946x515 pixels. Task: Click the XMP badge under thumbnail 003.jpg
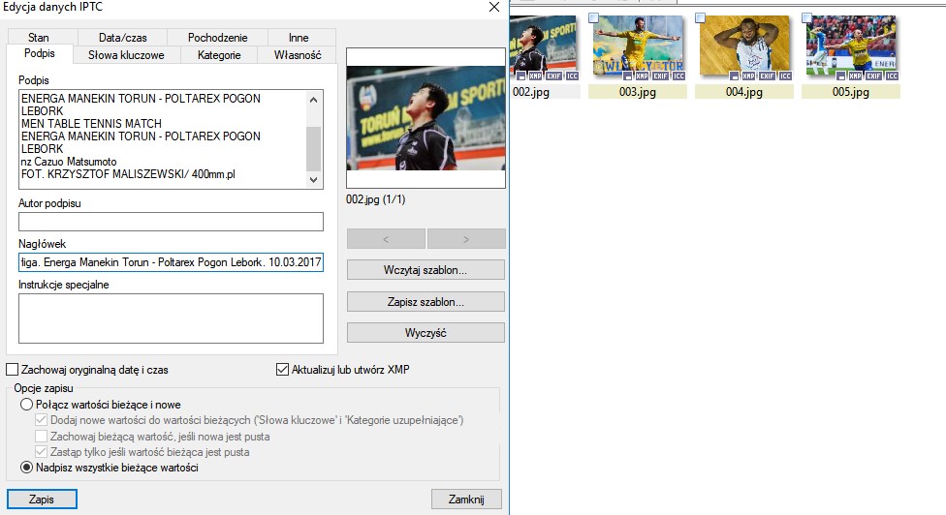(642, 76)
